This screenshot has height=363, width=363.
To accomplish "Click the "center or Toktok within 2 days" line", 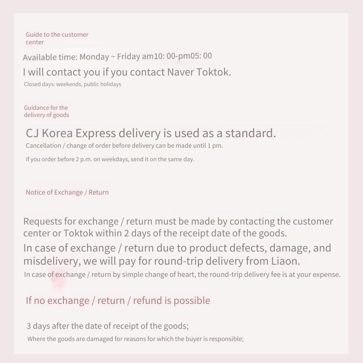I will [x=155, y=233].
